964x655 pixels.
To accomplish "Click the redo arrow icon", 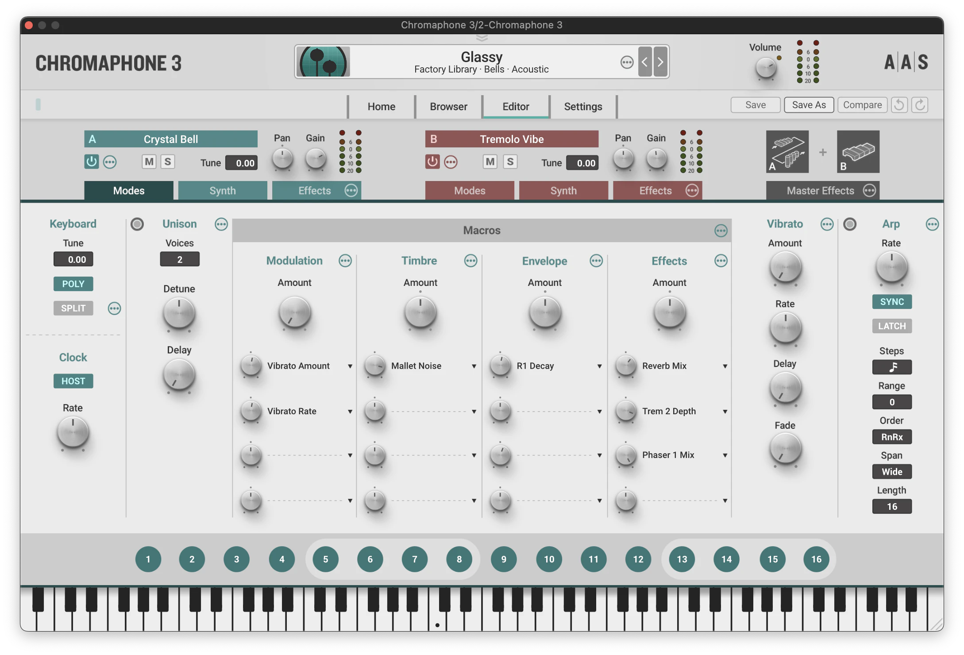I will [x=920, y=105].
